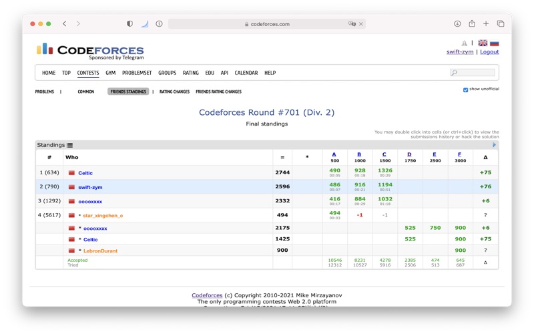Open the privacy shield icon in toolbar

(x=129, y=23)
